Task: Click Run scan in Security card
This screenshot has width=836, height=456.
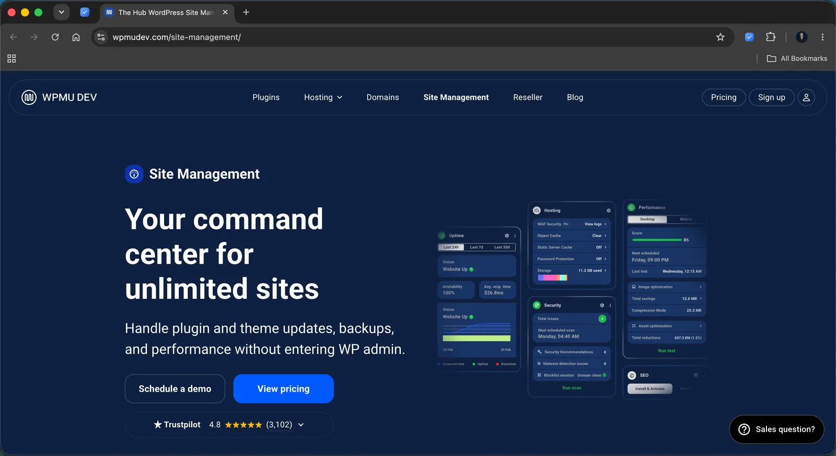Action: [x=572, y=388]
